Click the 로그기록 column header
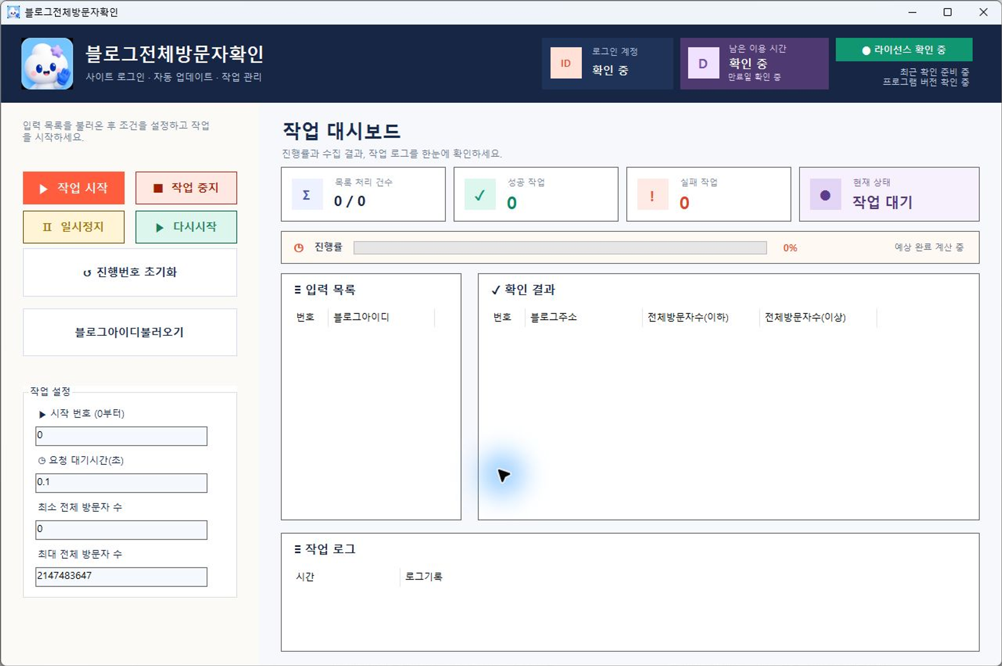1002x666 pixels. tap(424, 576)
